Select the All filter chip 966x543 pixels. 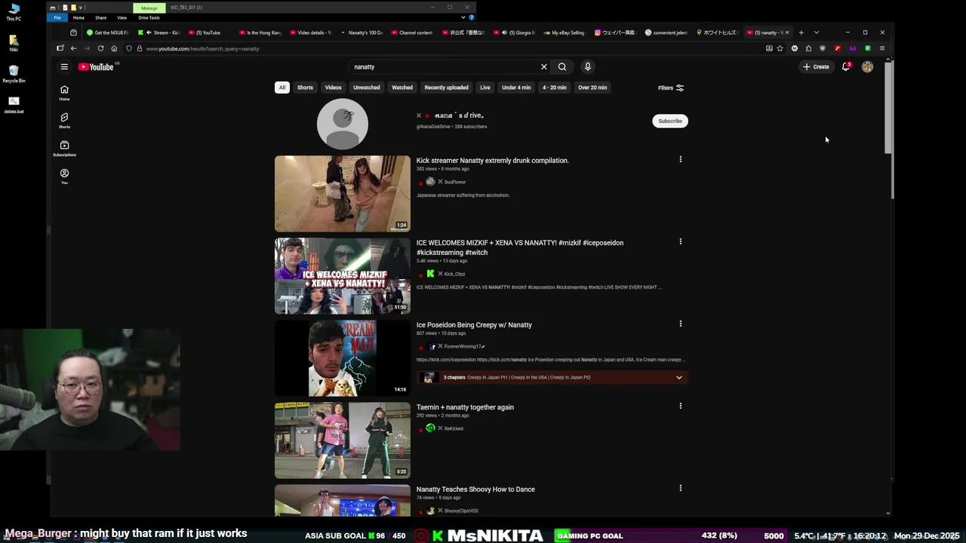(x=282, y=87)
